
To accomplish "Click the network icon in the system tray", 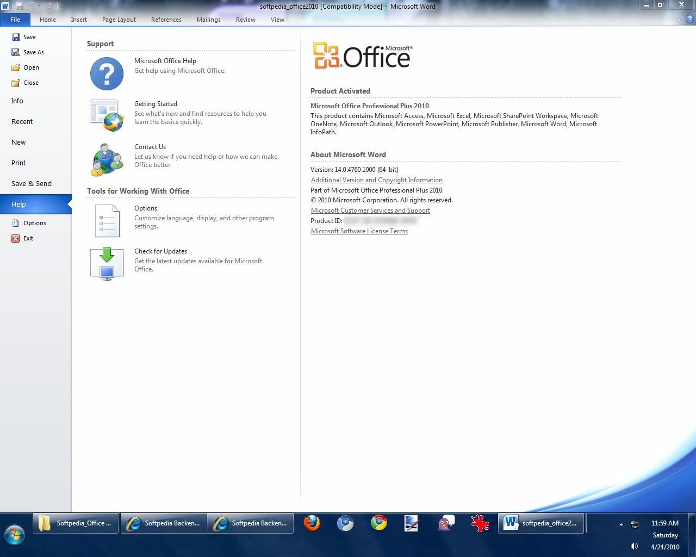I will point(635,524).
